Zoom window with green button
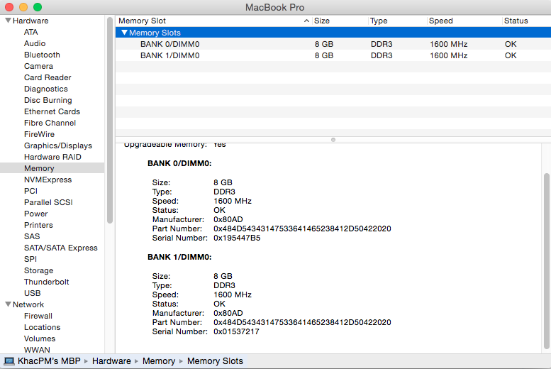551x369 pixels. [x=38, y=7]
